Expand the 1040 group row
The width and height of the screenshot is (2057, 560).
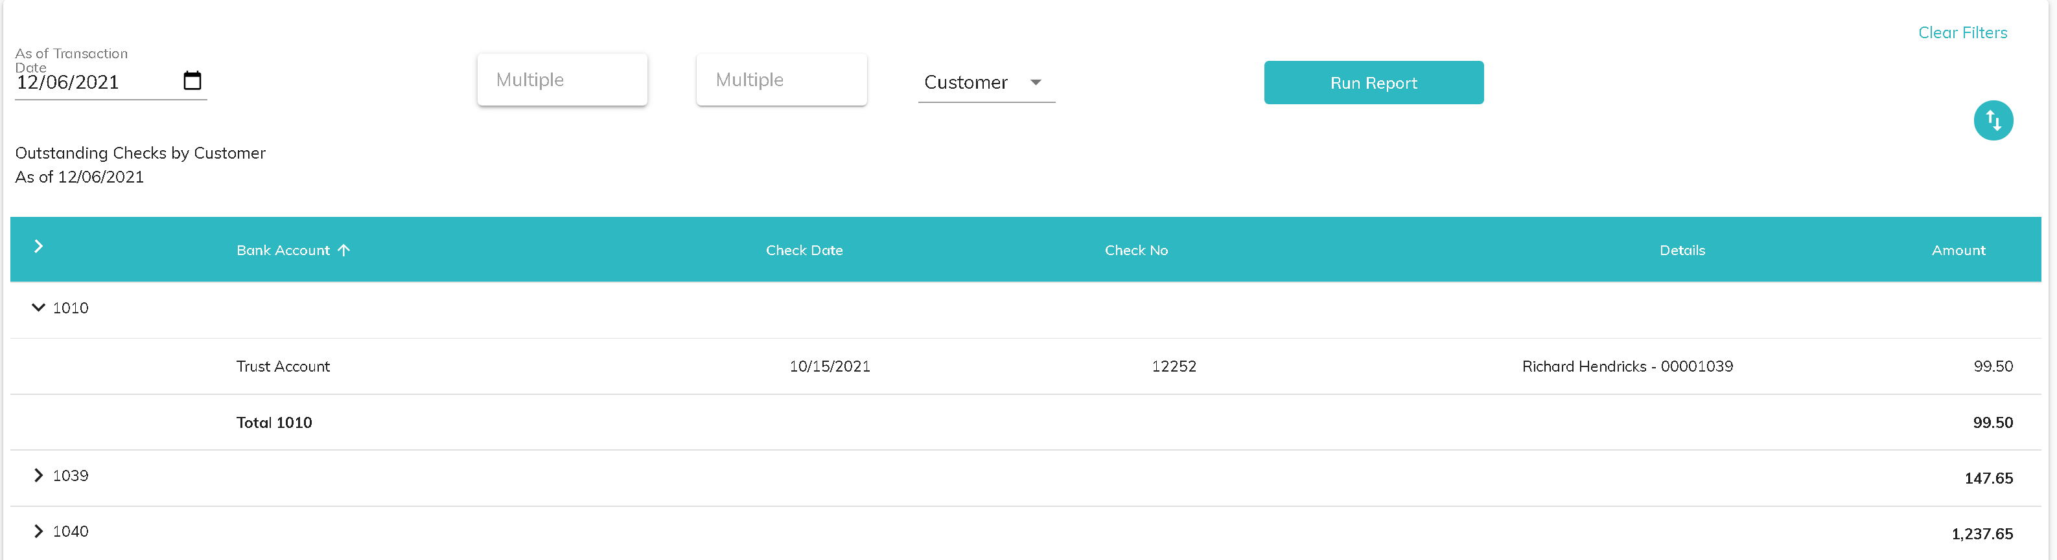click(x=38, y=532)
